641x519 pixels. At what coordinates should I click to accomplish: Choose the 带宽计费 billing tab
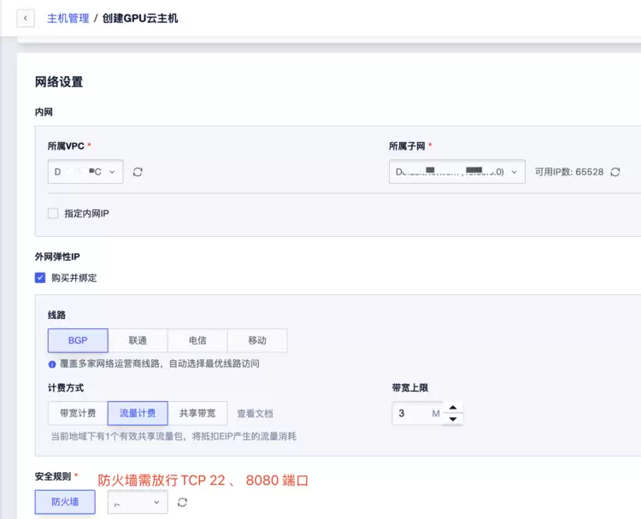click(78, 414)
